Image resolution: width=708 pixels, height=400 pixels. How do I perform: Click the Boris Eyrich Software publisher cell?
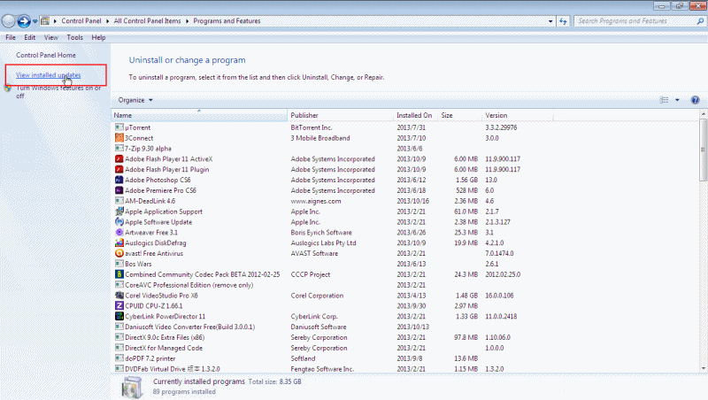(x=321, y=232)
